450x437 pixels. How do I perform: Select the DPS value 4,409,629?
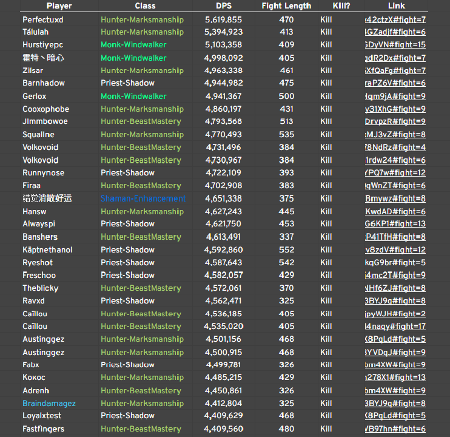point(224,416)
